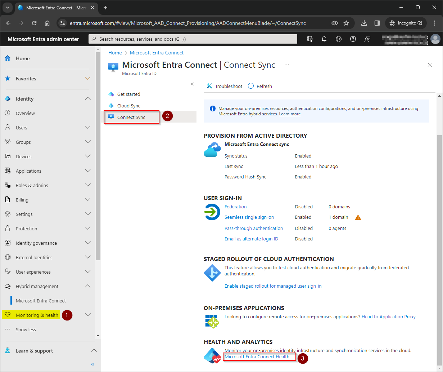Expand the Favorites section chevron
The image size is (443, 372).
(88, 78)
